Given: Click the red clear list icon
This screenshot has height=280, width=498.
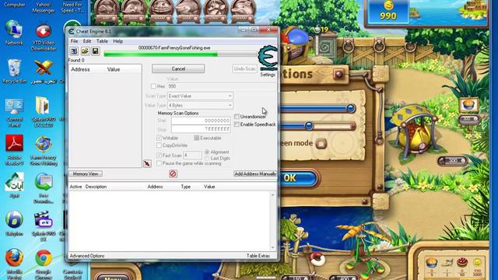Looking at the screenshot, I should 173,173.
